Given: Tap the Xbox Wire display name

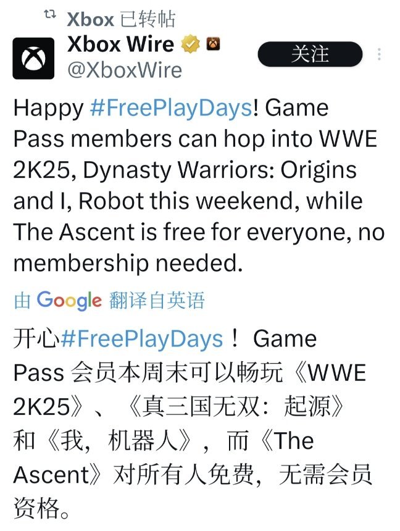Looking at the screenshot, I should coord(120,44).
